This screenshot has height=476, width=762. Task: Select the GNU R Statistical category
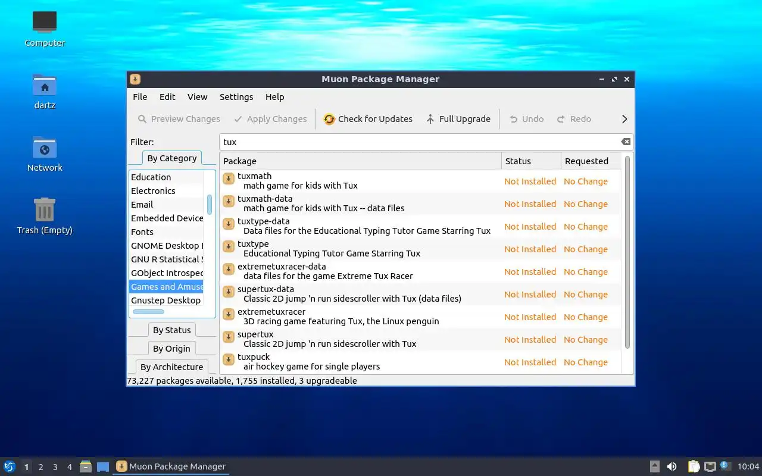[x=167, y=259]
